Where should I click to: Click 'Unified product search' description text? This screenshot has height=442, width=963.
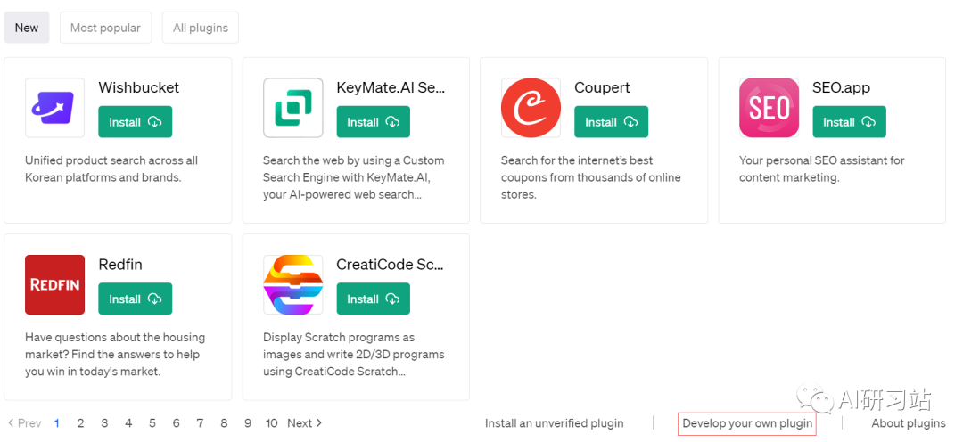(x=111, y=168)
